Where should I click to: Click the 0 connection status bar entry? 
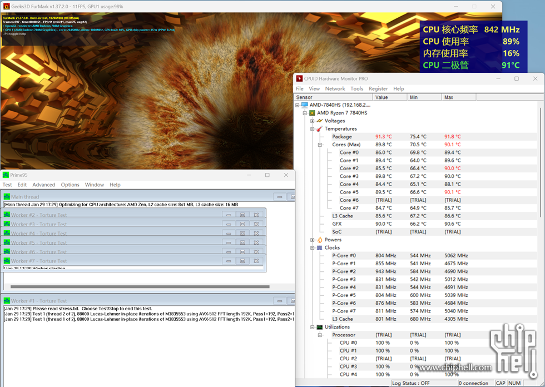click(475, 383)
